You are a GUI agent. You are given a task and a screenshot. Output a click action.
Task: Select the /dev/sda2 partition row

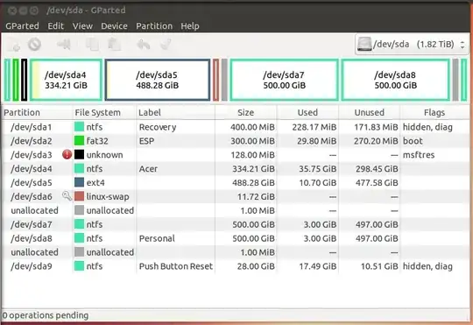coord(236,141)
